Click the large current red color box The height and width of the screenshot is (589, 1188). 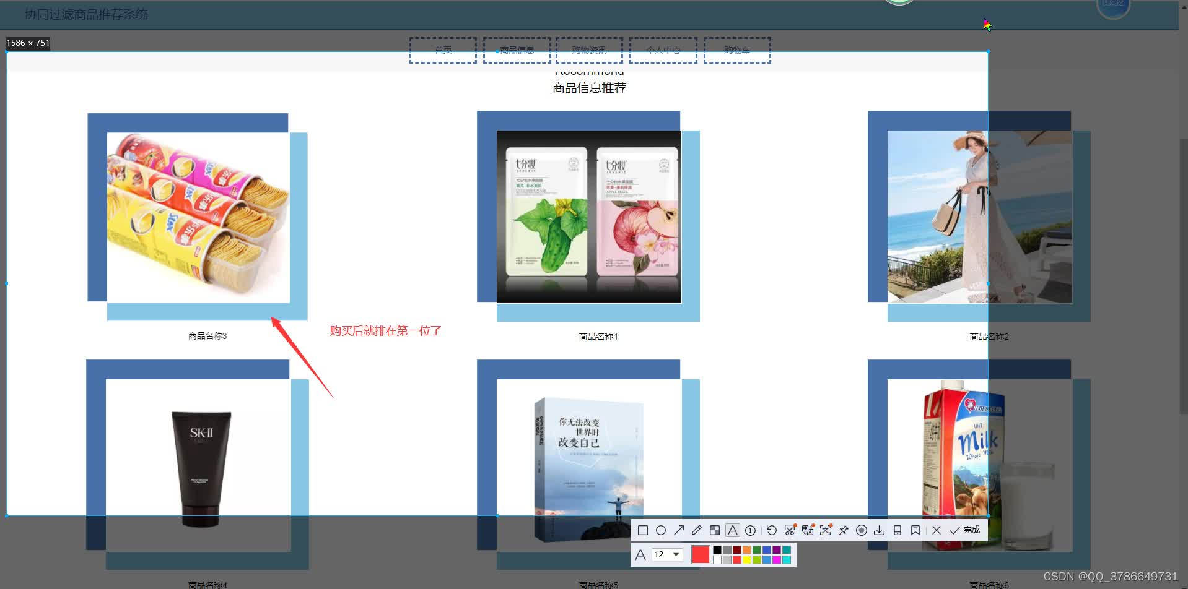(701, 554)
